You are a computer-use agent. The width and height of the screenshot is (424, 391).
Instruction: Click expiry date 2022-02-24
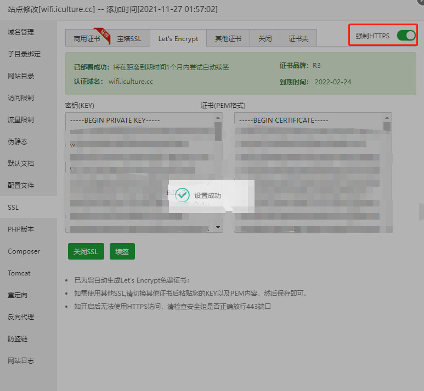point(332,82)
